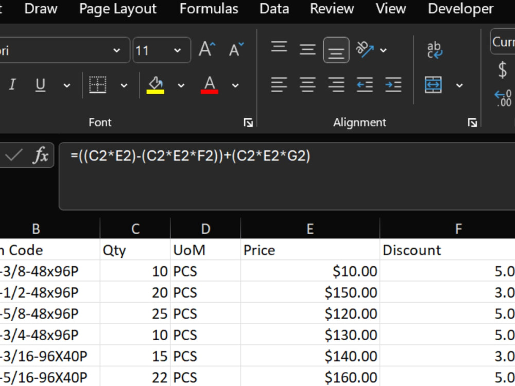Click the increase decimal icon
The width and height of the screenshot is (515, 386).
(503, 98)
